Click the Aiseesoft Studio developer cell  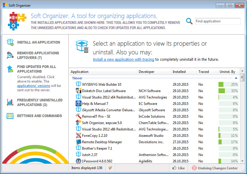coord(151,136)
